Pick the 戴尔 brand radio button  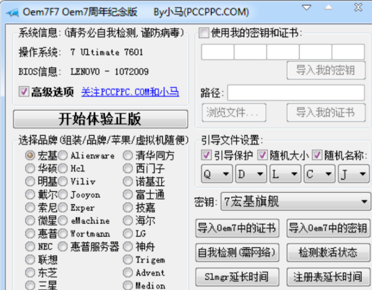tap(30, 194)
